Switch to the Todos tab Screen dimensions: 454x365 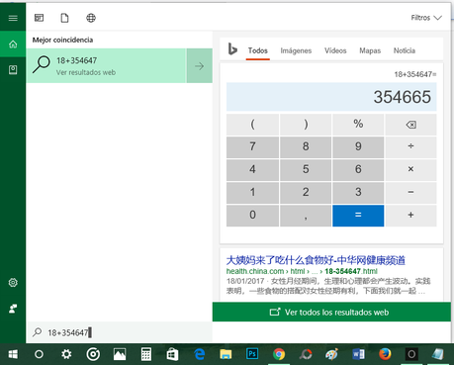[x=258, y=50]
